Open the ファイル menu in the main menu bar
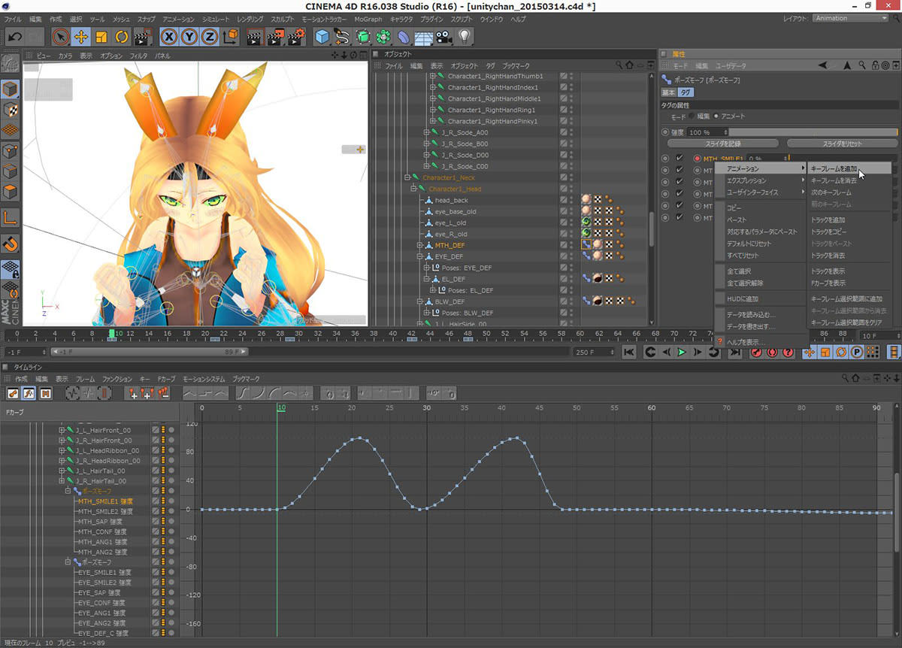Viewport: 902px width, 648px height. 14,18
